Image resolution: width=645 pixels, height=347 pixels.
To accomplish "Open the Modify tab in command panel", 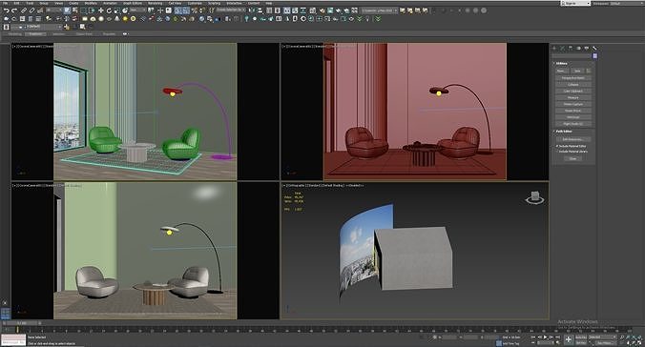I will tap(562, 48).
